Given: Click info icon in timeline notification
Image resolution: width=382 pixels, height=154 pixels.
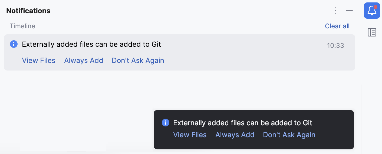Looking at the screenshot, I should pyautogui.click(x=14, y=44).
